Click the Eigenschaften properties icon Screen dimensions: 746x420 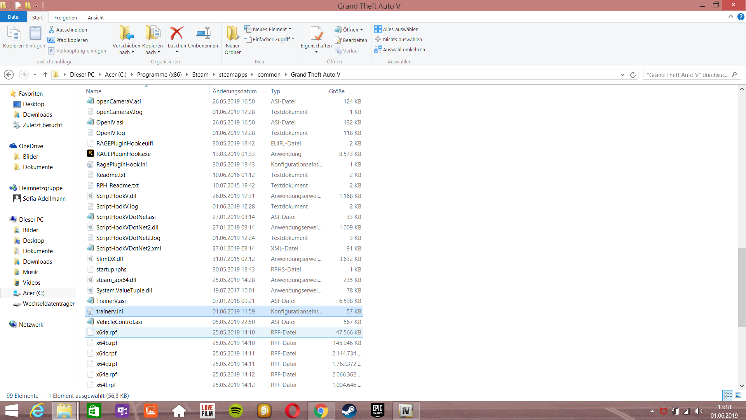pos(316,33)
